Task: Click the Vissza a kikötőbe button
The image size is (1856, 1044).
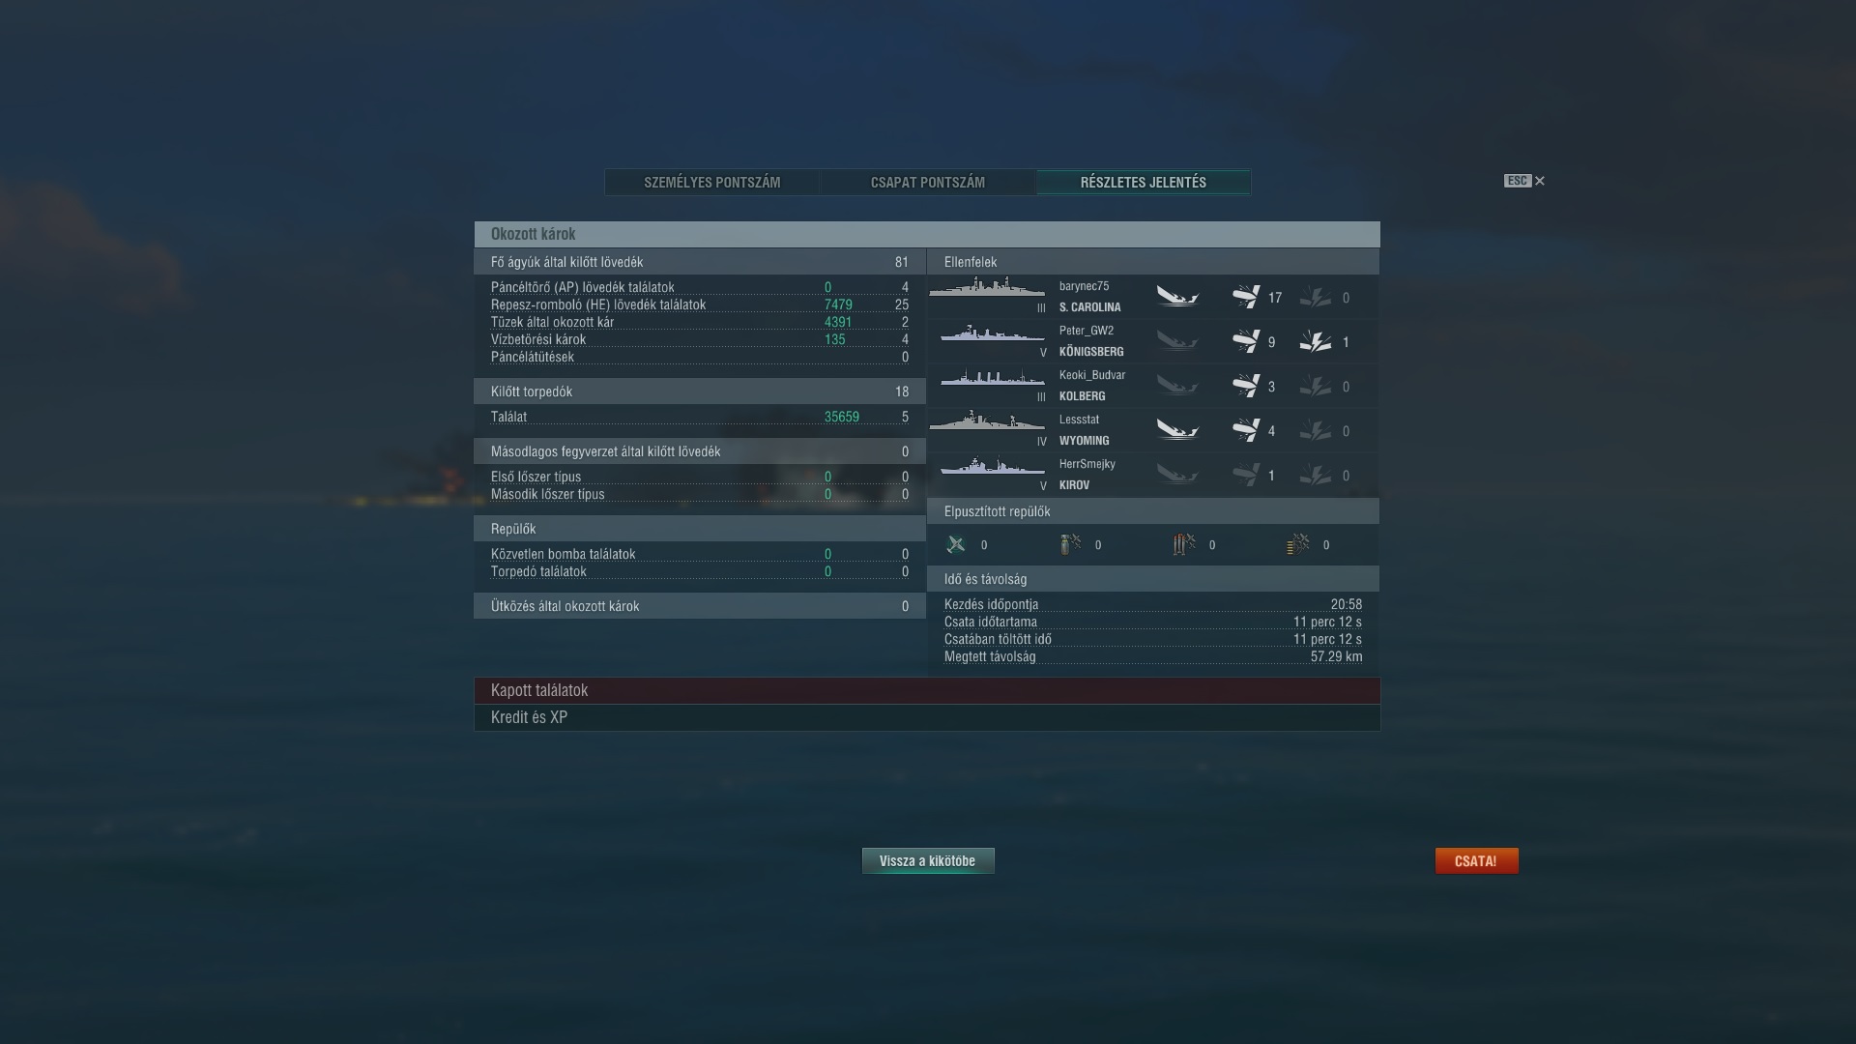Action: [x=928, y=860]
